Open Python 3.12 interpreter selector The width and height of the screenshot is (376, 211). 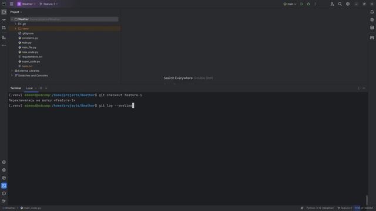click(x=320, y=208)
